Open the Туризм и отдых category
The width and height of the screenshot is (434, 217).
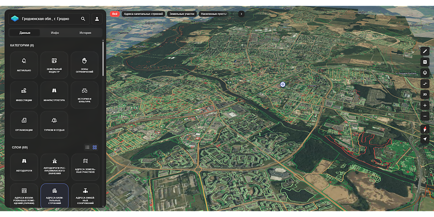point(54,124)
